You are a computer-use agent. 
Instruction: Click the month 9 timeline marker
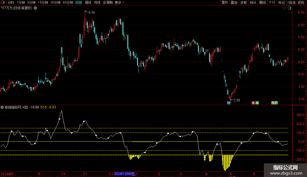(39, 174)
